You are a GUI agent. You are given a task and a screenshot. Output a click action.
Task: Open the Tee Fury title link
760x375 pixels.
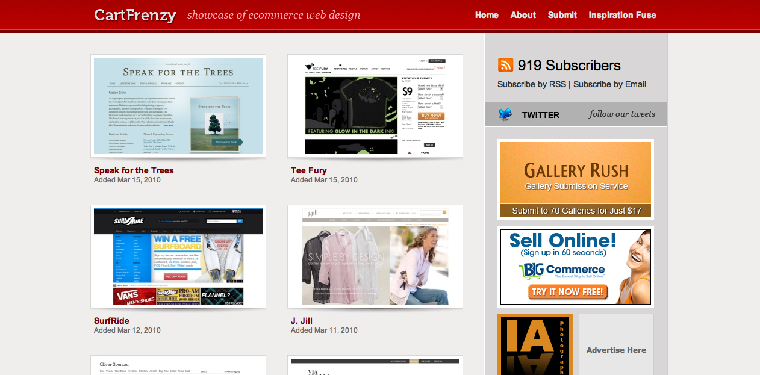click(309, 170)
